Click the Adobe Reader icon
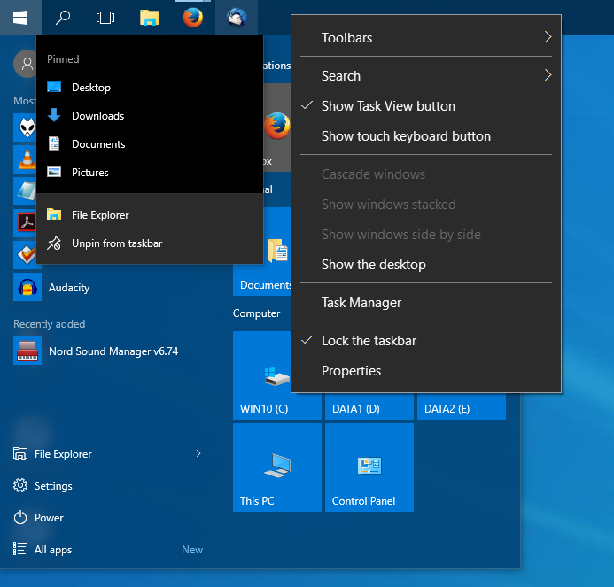This screenshot has width=614, height=587. click(27, 222)
